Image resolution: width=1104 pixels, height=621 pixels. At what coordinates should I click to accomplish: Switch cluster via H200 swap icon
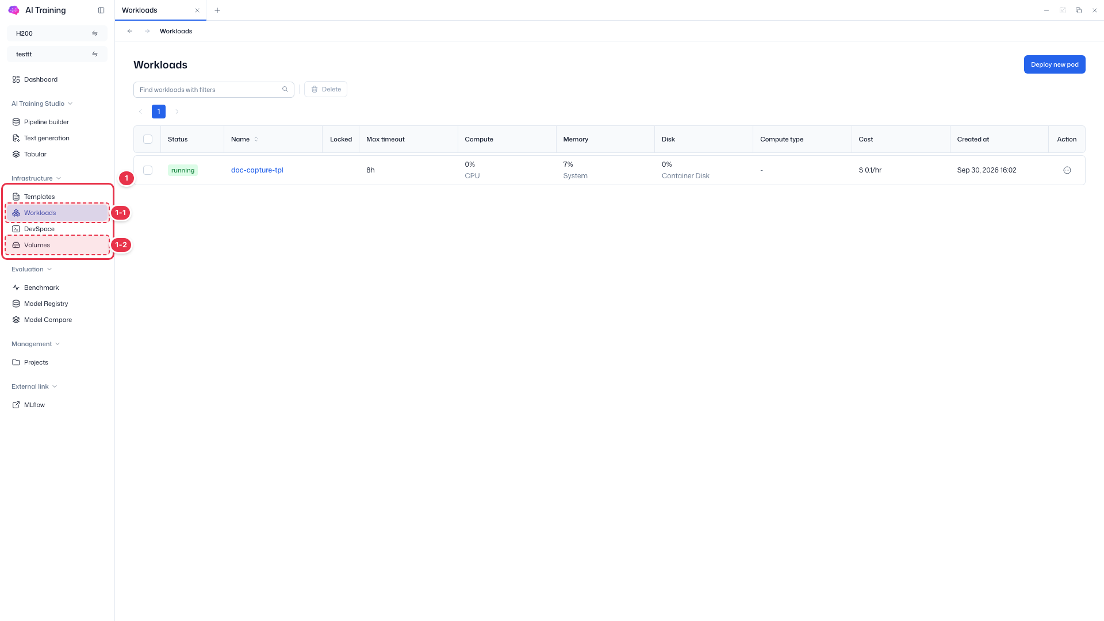point(95,33)
